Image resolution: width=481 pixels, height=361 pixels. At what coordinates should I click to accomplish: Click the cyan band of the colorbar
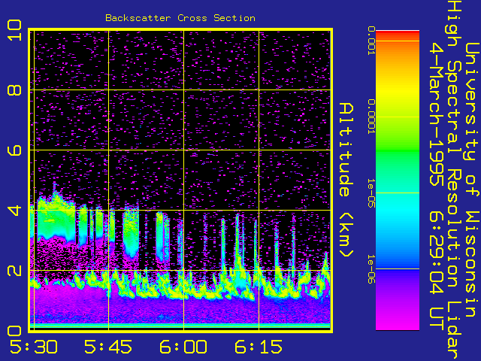398,212
